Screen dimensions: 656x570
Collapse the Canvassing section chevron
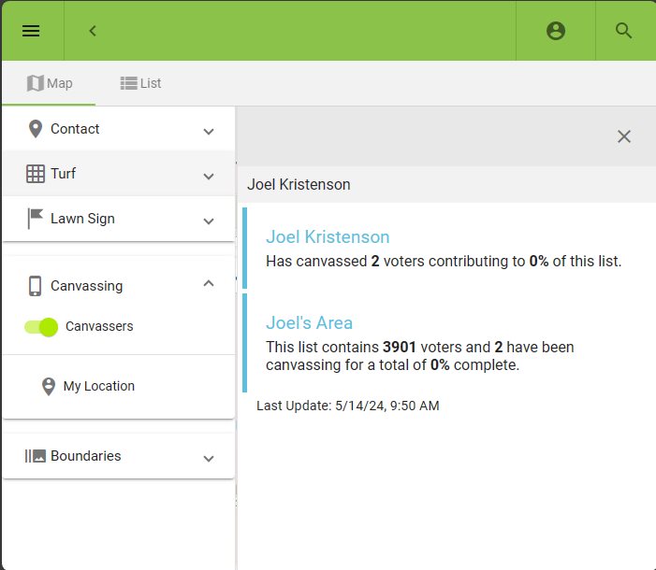pos(209,284)
